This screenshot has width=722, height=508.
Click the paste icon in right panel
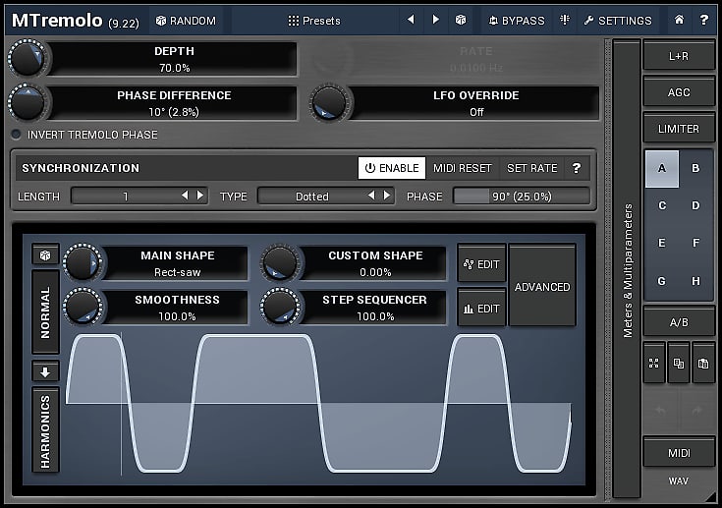coord(703,363)
